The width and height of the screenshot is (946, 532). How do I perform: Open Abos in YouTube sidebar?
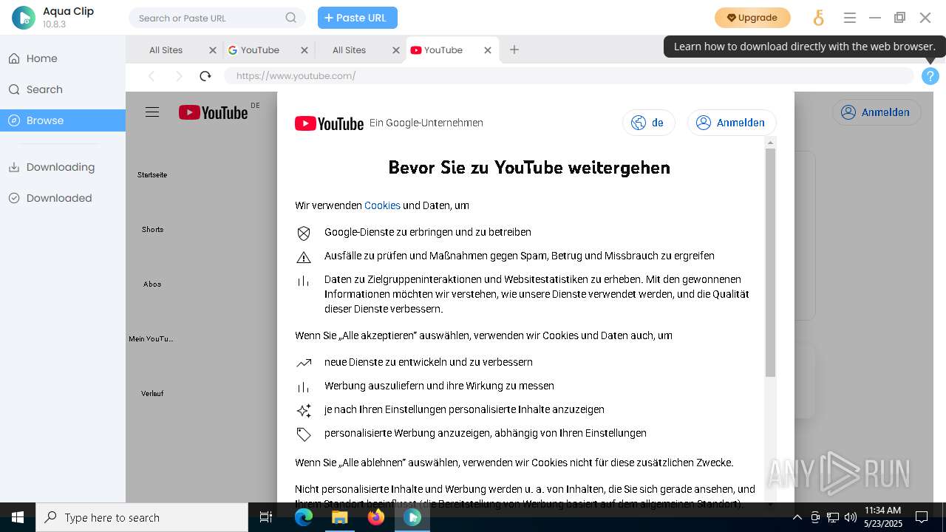click(152, 284)
